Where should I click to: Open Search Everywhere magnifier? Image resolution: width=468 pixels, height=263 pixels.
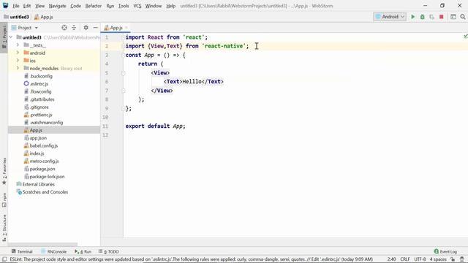[x=463, y=17]
